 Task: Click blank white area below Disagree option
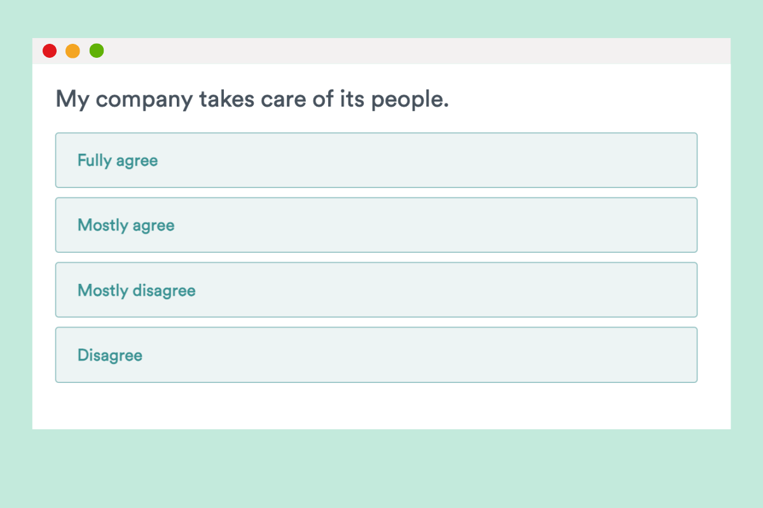click(381, 406)
